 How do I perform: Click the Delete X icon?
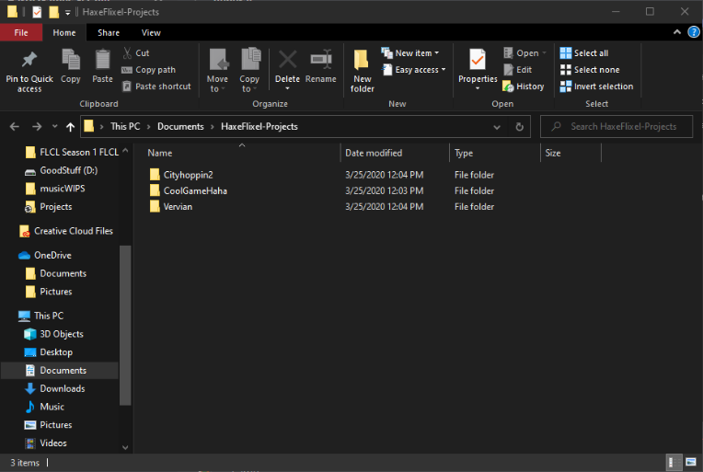coord(287,60)
